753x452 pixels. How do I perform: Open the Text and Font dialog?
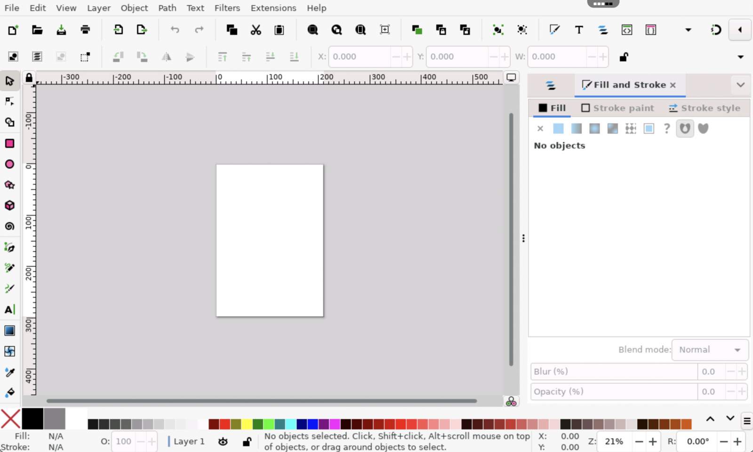579,30
